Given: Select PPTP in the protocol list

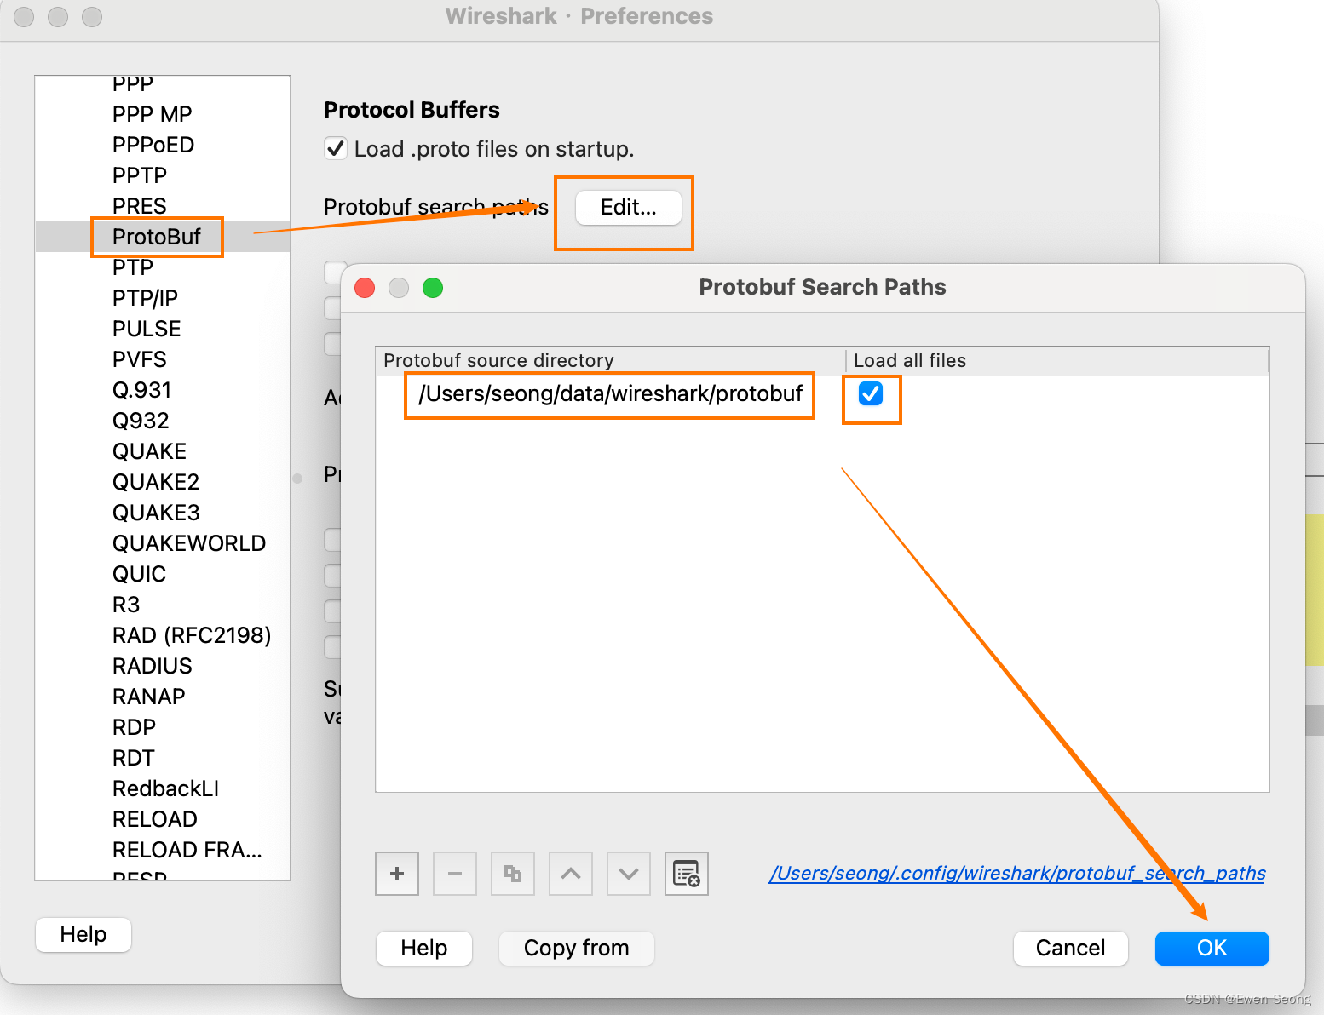Looking at the screenshot, I should 163,175.
